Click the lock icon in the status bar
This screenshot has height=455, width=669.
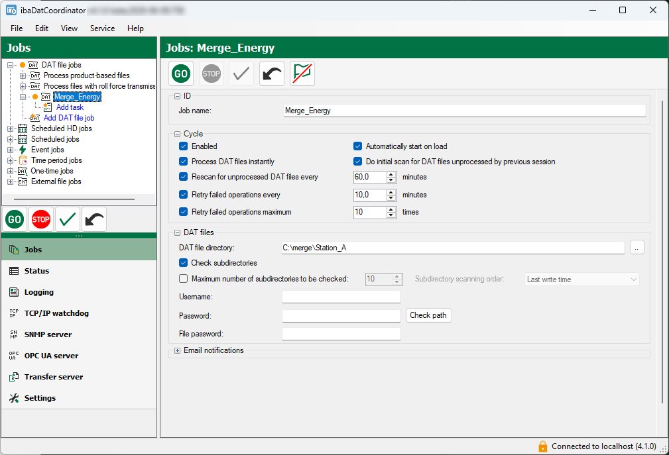tap(542, 446)
